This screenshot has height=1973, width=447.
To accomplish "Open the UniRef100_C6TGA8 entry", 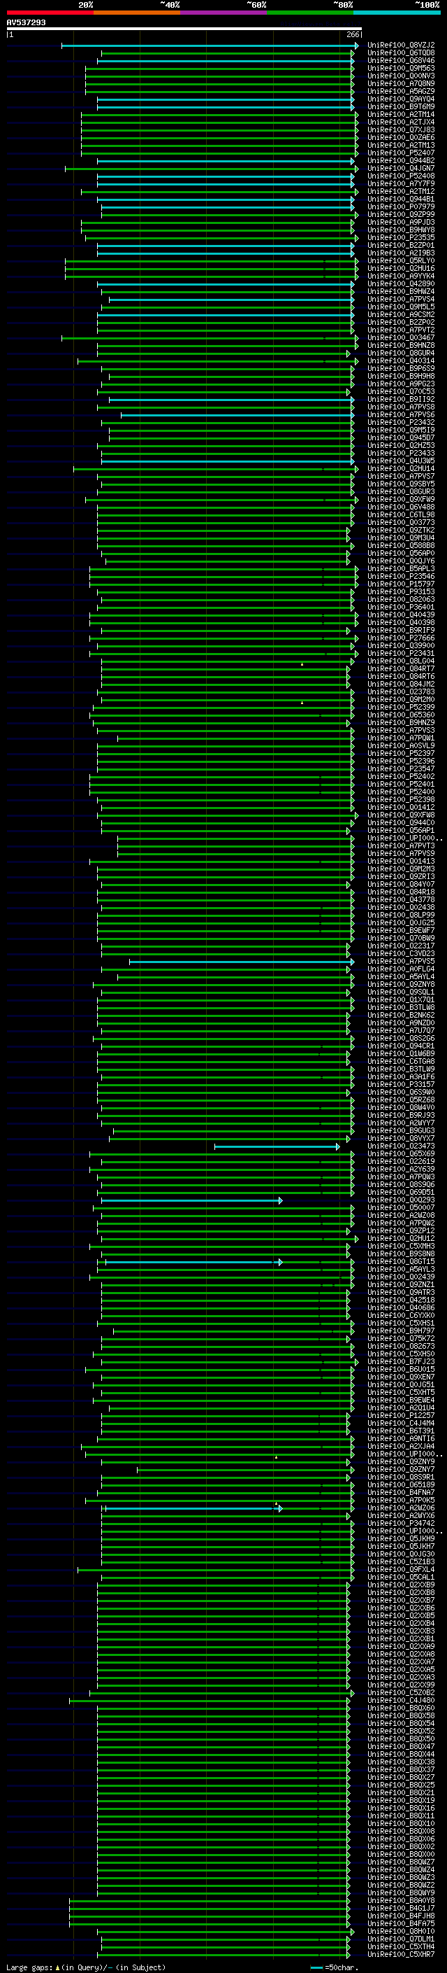I will point(400,1062).
